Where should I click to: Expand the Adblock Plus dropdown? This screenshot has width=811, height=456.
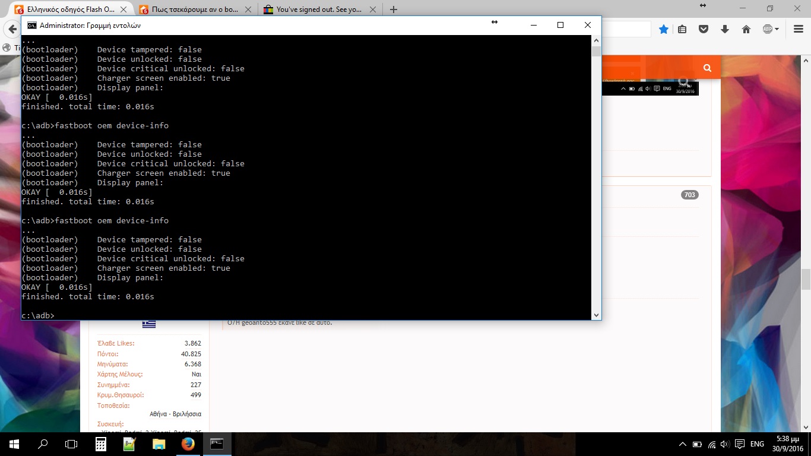coord(777,29)
